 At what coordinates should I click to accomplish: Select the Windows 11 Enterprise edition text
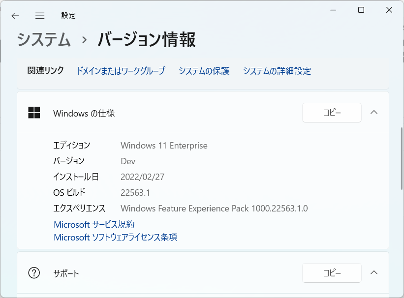click(164, 146)
